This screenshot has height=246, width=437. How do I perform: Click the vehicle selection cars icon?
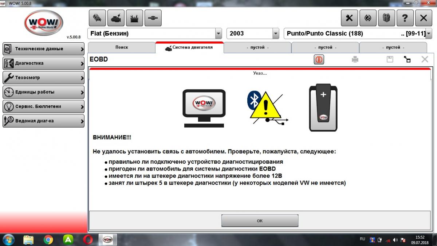[97, 18]
